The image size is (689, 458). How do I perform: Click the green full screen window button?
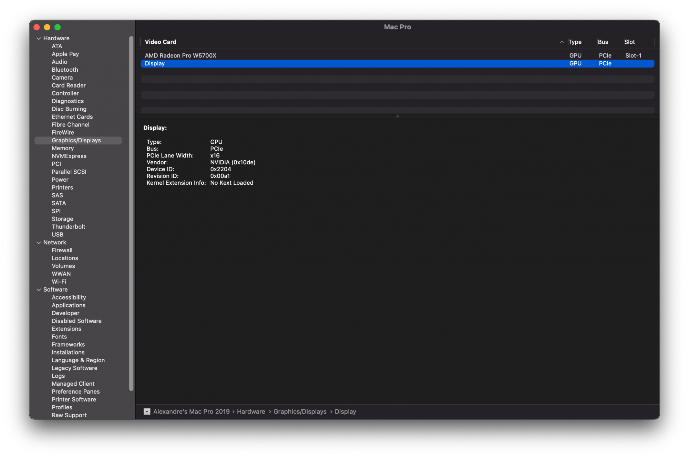(x=58, y=27)
